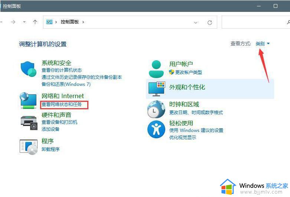Open the Hardware and Sound printer icon

coord(29,123)
